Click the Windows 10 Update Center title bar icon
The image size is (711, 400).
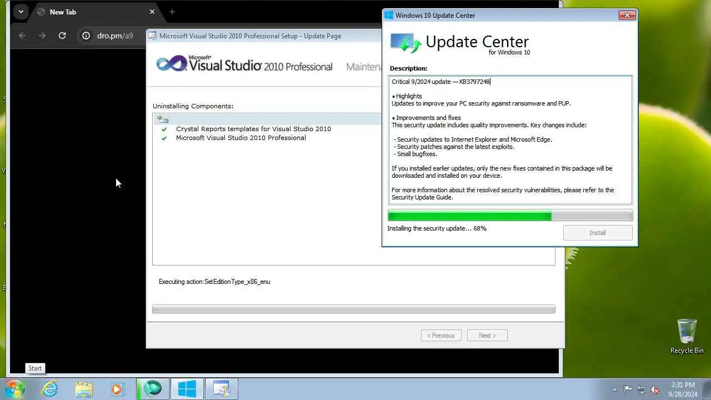389,16
